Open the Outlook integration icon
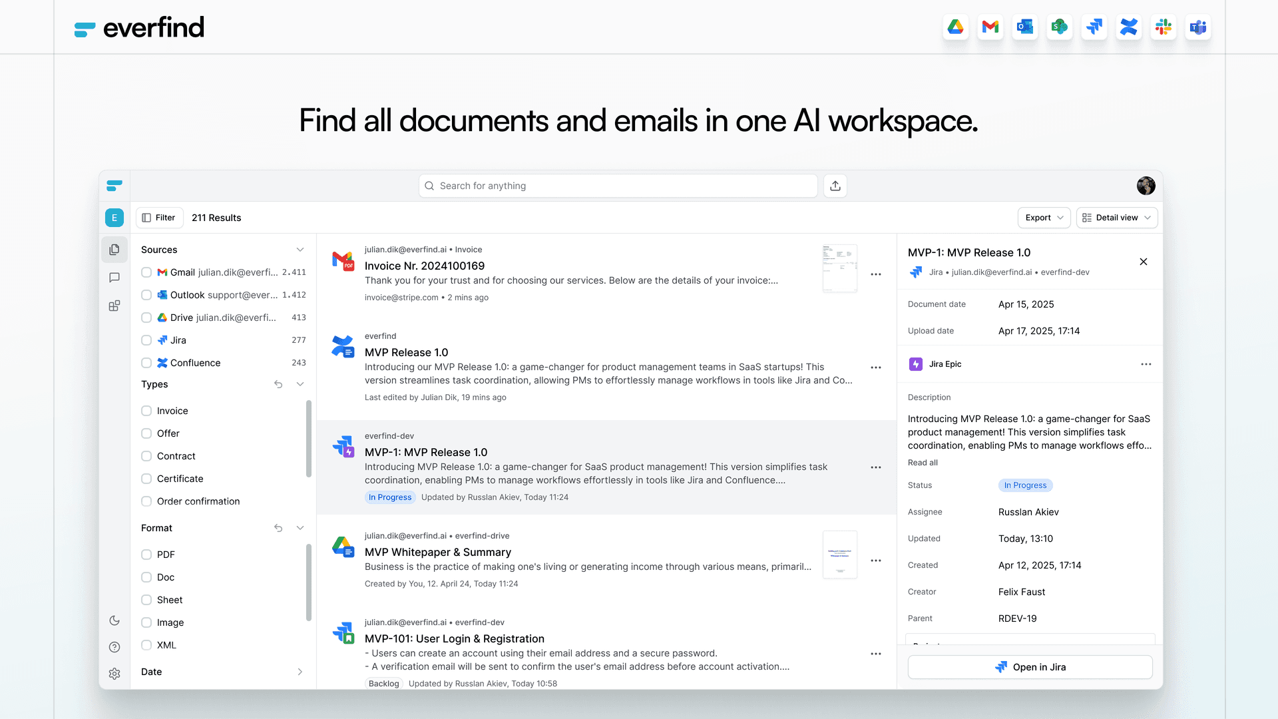Screen dimensions: 1278x719 1025,27
